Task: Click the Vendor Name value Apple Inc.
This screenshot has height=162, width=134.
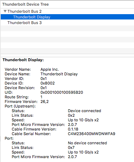Action: pos(50,69)
